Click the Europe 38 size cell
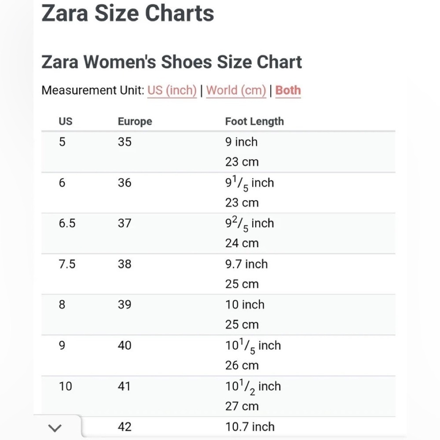This screenshot has height=440, width=440. click(x=125, y=264)
